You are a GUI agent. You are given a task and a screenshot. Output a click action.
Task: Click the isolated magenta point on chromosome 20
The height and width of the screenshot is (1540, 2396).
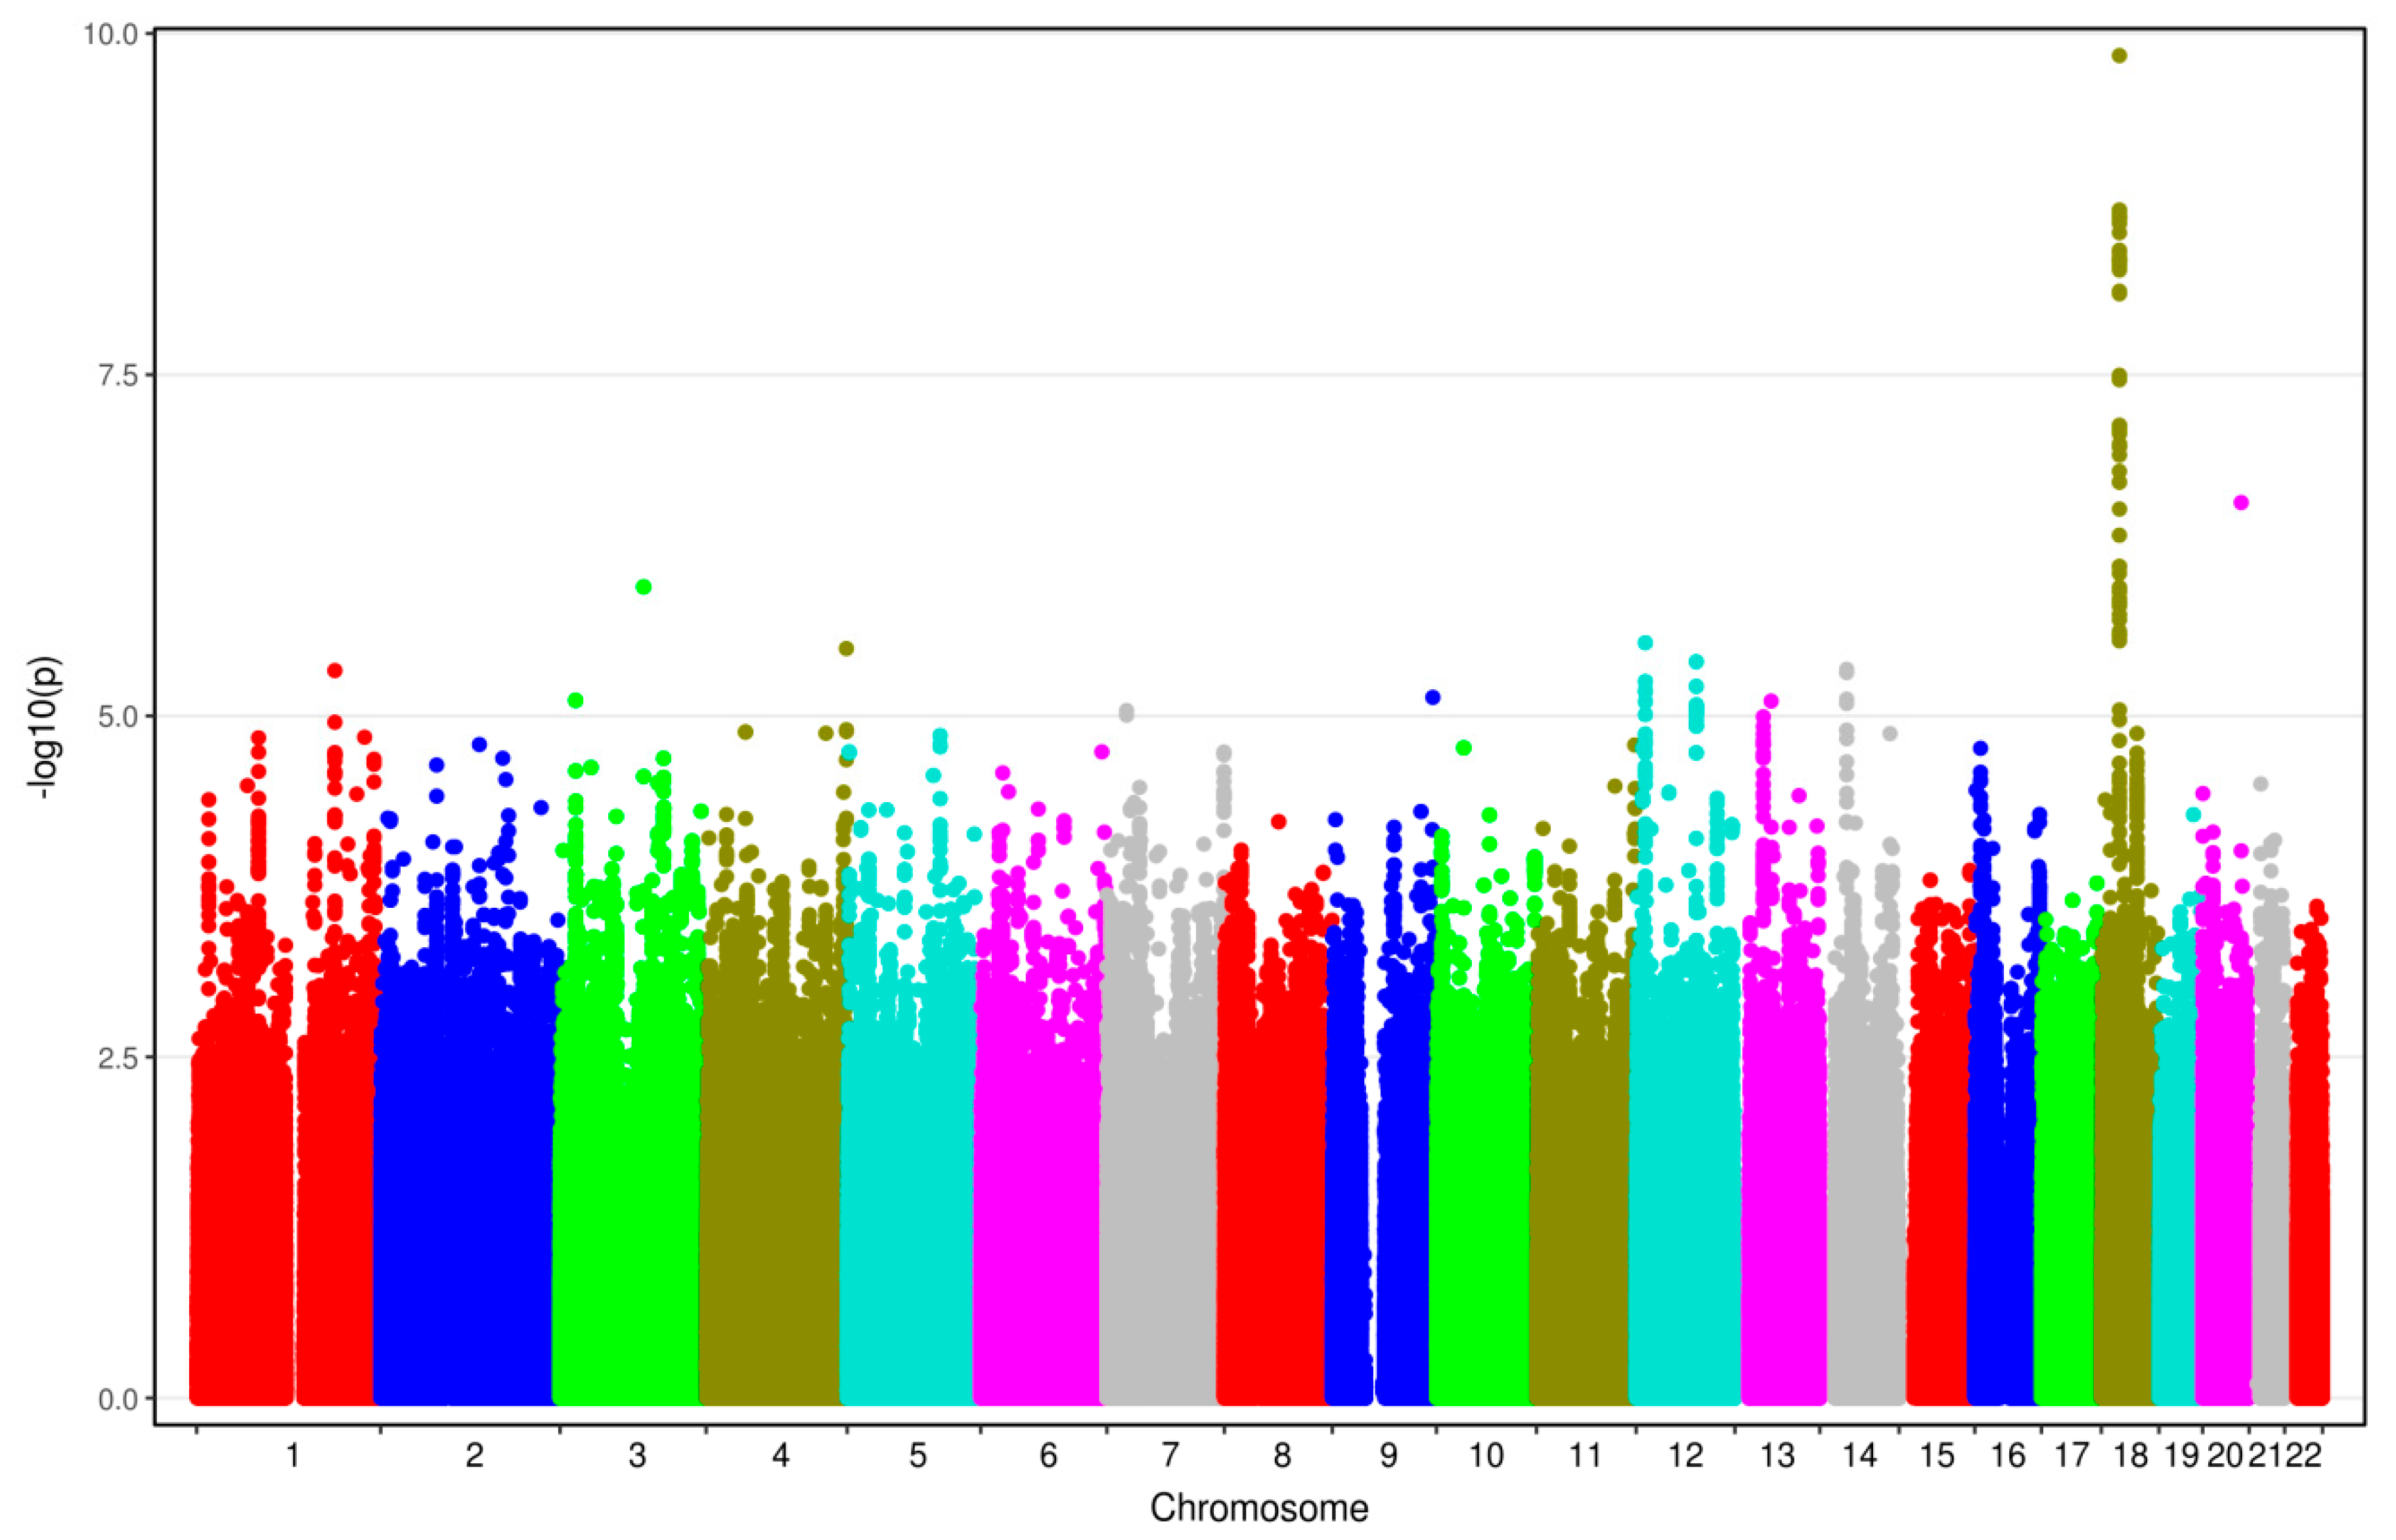[2241, 503]
